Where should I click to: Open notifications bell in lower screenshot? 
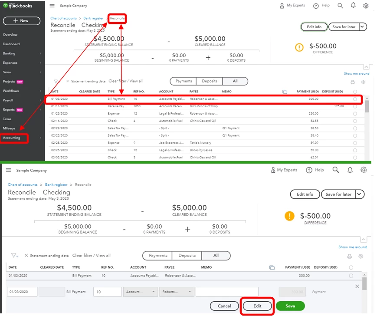(x=350, y=170)
